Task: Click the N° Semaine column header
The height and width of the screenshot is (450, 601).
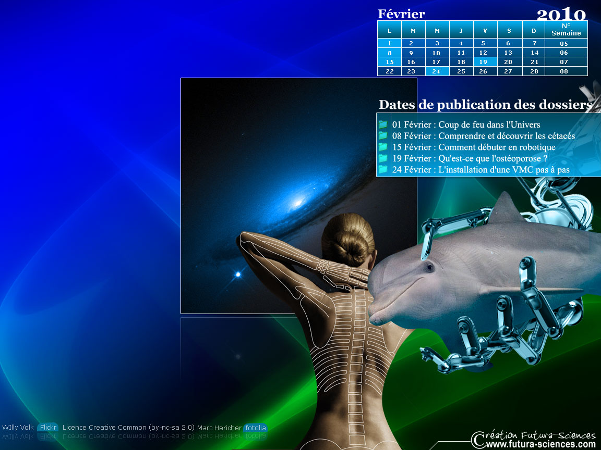Action: [x=566, y=29]
